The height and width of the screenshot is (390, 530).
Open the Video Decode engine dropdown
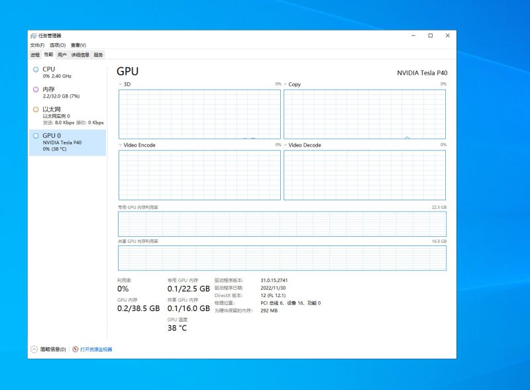(x=286, y=145)
